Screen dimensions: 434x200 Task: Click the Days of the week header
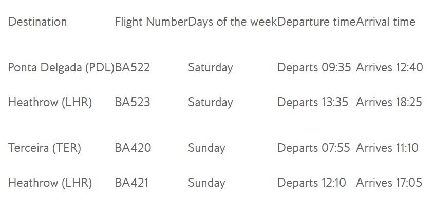[233, 22]
